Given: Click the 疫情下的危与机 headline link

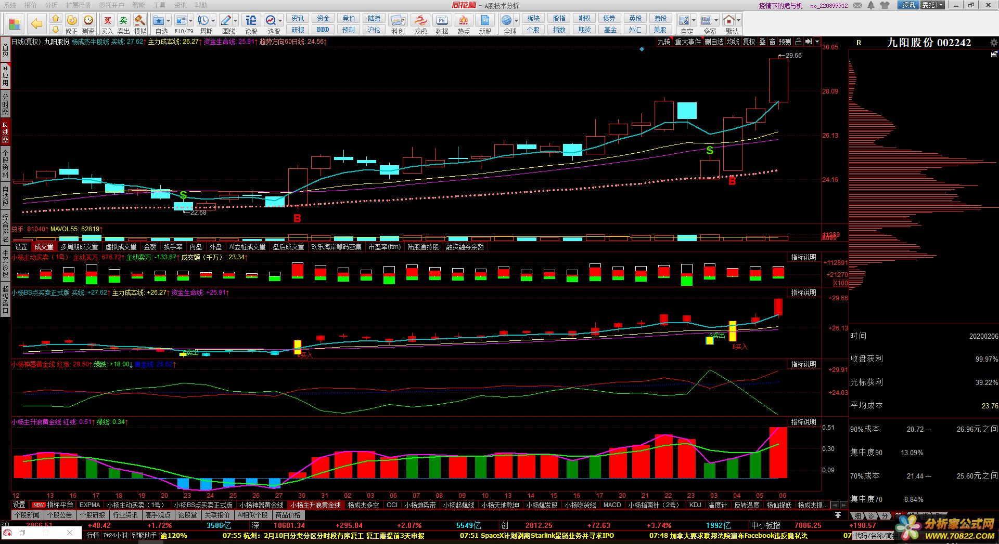Looking at the screenshot, I should coord(780,6).
